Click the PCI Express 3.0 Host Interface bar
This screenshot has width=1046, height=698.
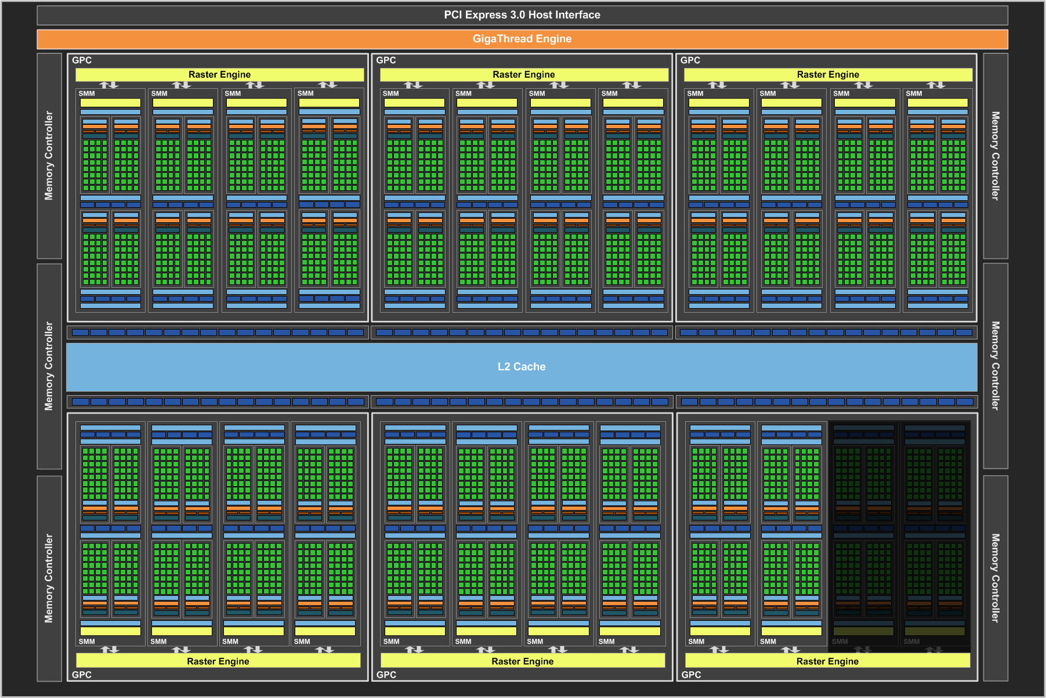pos(522,15)
